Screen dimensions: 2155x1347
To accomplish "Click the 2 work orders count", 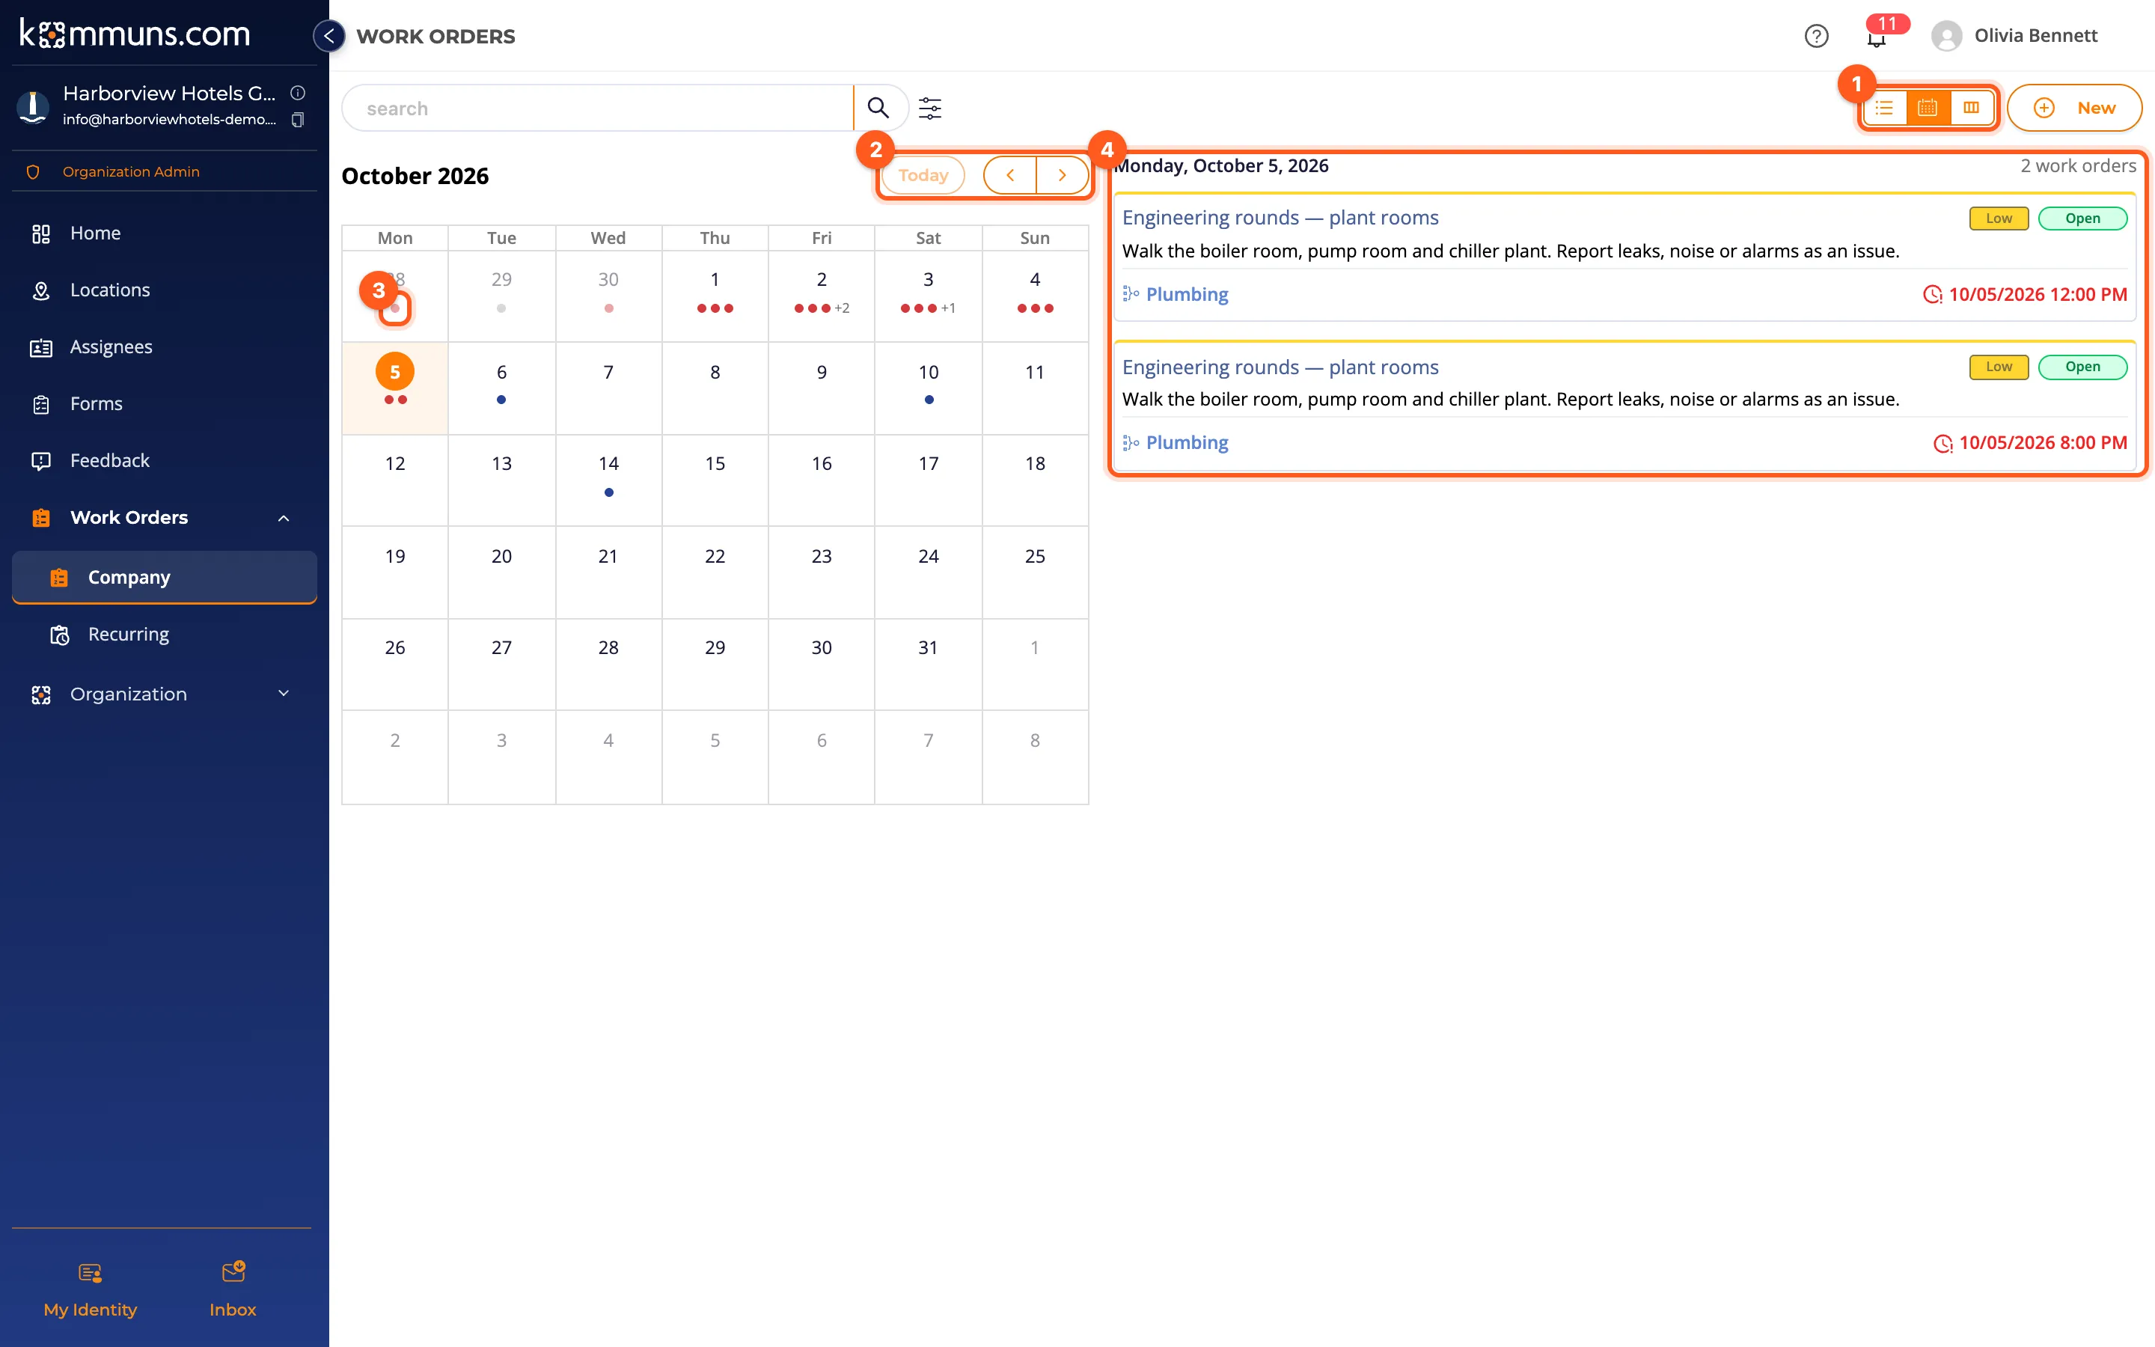I will (2077, 165).
